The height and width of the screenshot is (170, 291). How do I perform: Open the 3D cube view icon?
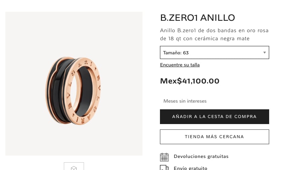coord(74,168)
